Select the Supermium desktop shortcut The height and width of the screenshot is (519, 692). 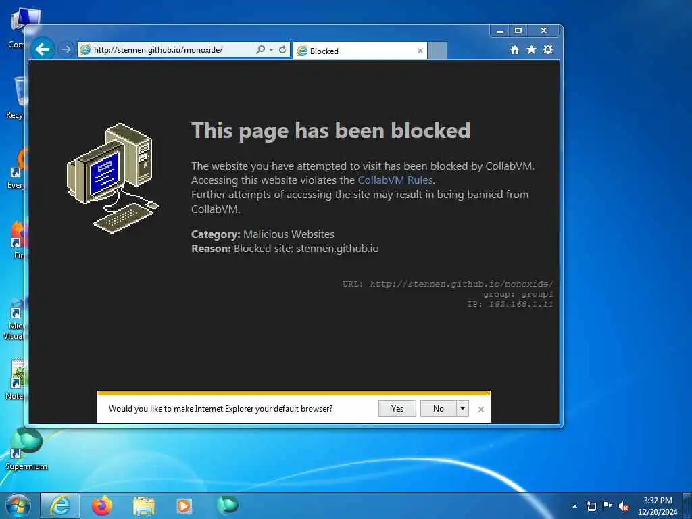click(26, 449)
